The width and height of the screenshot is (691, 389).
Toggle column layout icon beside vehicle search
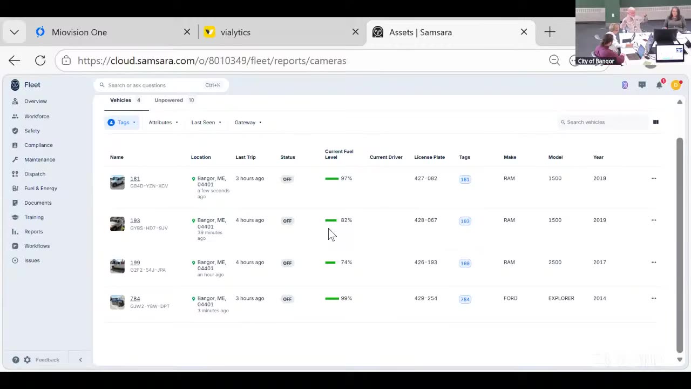tap(656, 122)
